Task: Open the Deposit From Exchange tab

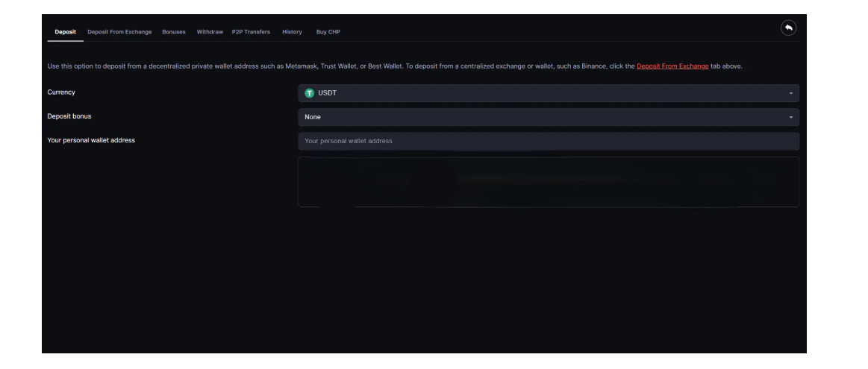Action: pos(119,31)
